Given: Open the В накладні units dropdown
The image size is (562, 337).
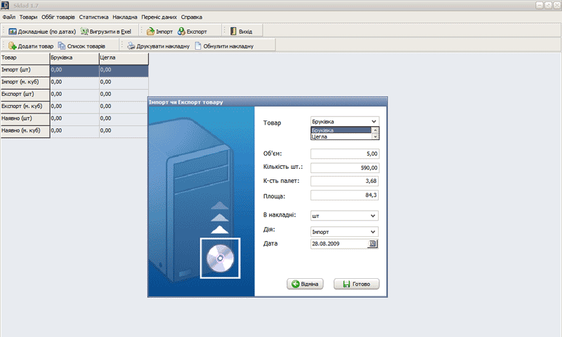Looking at the screenshot, I should click(x=372, y=216).
